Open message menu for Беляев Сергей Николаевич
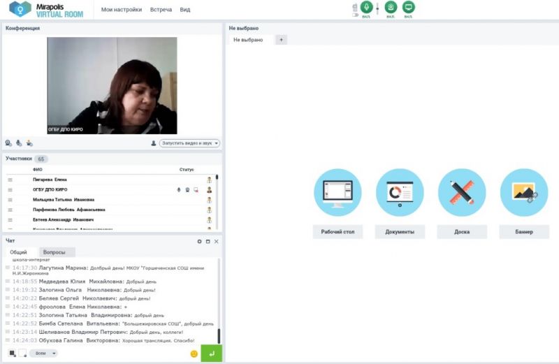 [8, 298]
